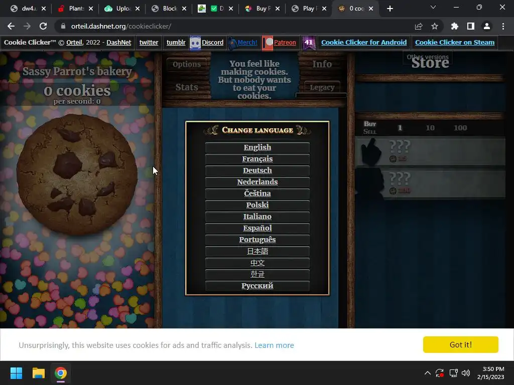Image resolution: width=514 pixels, height=385 pixels.
Task: Open File Explorer from the taskbar
Action: [38, 373]
